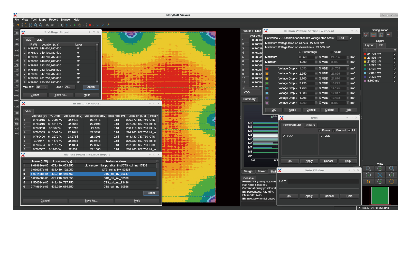This screenshot has width=411, height=274.
Task: Open the reference VDD 0.81 dropdown
Action: (343, 38)
